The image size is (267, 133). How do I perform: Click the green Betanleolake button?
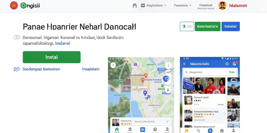tap(208, 26)
